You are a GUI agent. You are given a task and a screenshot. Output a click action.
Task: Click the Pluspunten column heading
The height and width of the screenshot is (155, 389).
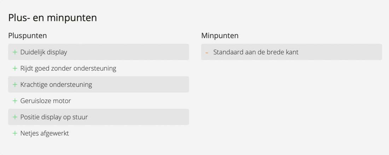[x=28, y=35]
